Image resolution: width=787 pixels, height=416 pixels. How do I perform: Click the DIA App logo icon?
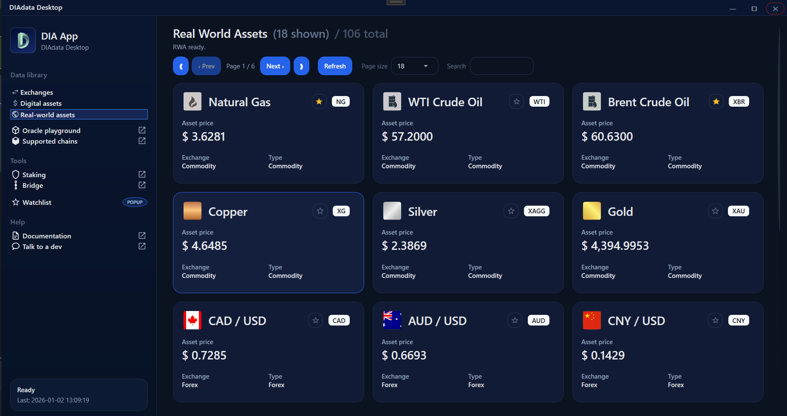tap(23, 41)
